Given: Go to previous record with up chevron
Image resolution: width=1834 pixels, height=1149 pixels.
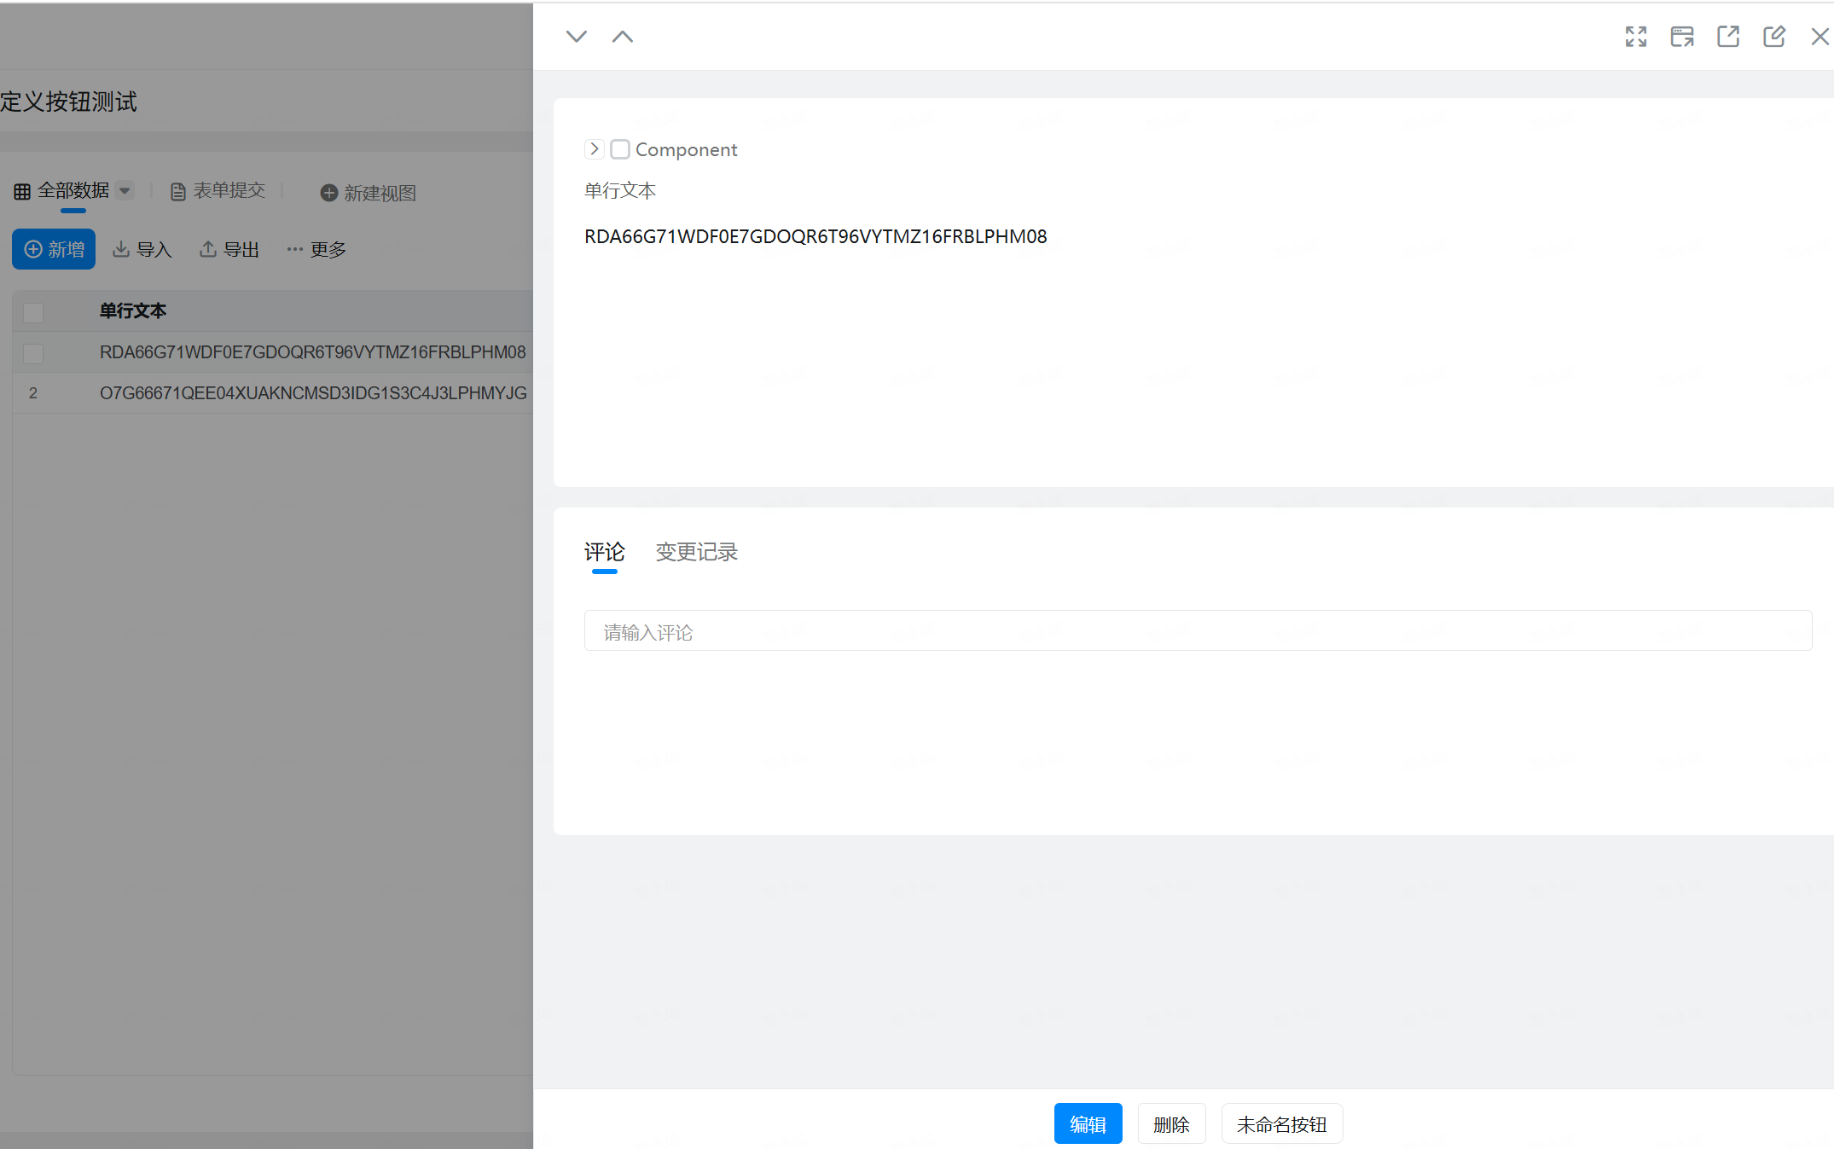Looking at the screenshot, I should coord(623,37).
